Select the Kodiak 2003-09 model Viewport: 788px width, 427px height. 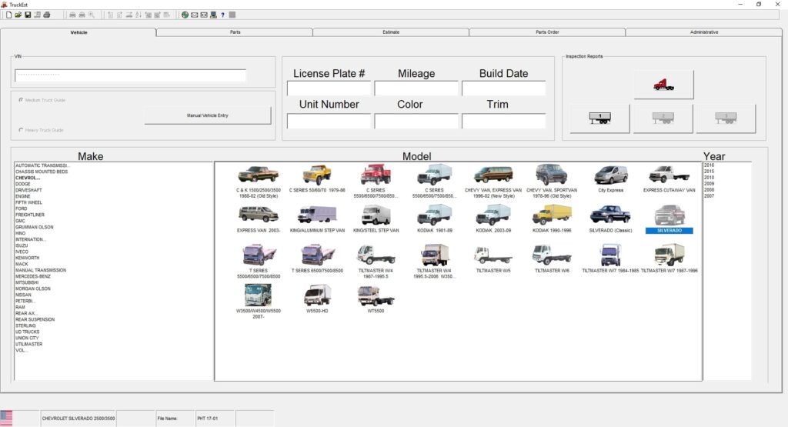(493, 219)
